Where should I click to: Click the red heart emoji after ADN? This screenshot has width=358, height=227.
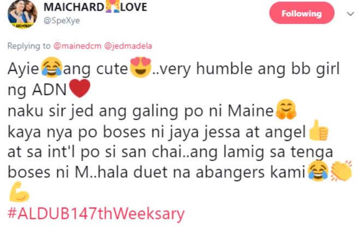tap(80, 88)
